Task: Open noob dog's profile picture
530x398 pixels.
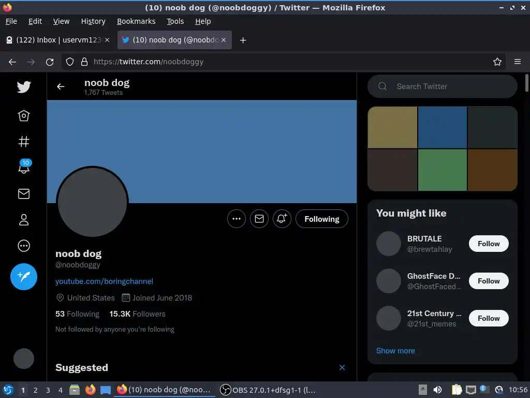Action: (92, 202)
